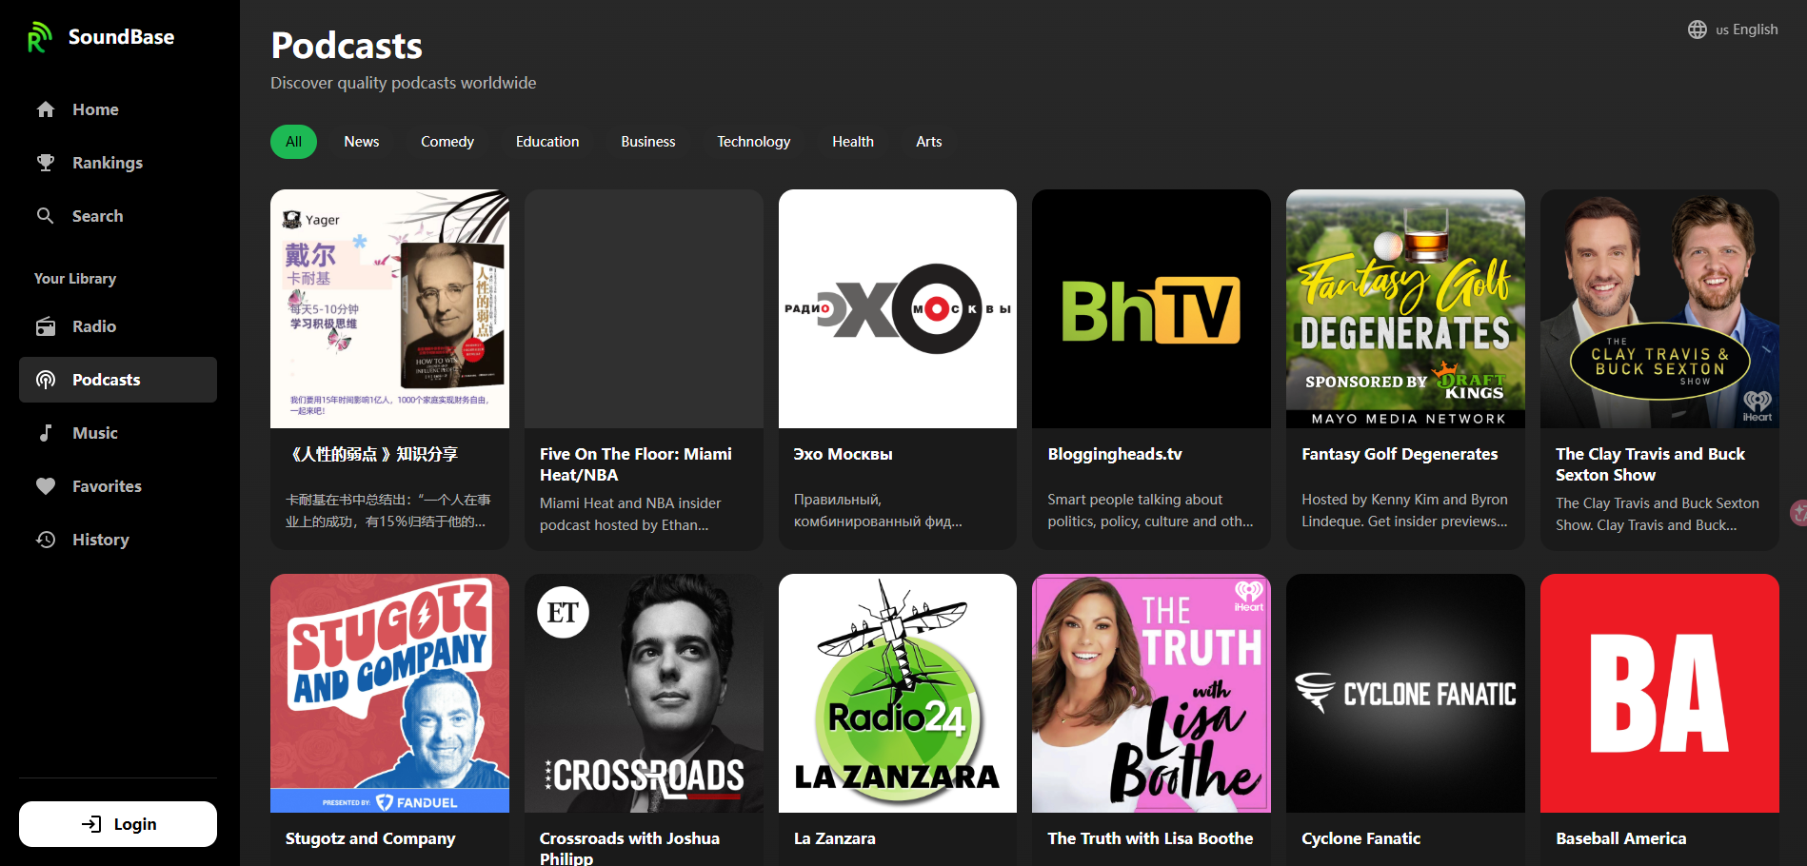Image resolution: width=1807 pixels, height=866 pixels.
Task: Open Favorites list label
Action: [x=107, y=486]
